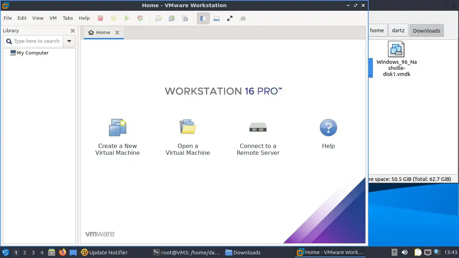
Task: Click the show desktop taskbar icon
Action: coord(73,252)
